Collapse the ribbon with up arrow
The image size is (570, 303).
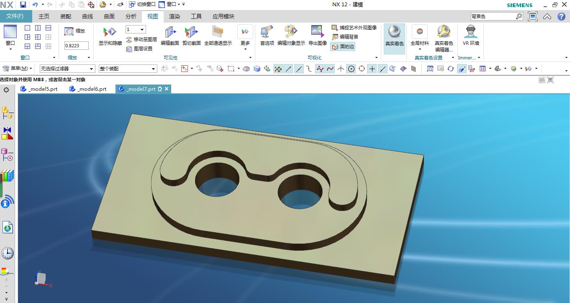547,17
